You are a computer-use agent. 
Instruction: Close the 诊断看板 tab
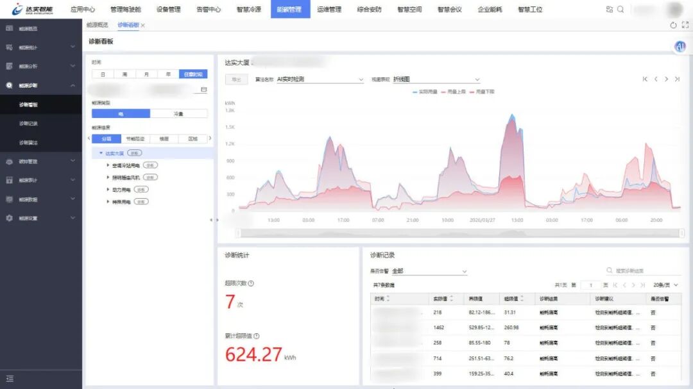[x=143, y=26]
